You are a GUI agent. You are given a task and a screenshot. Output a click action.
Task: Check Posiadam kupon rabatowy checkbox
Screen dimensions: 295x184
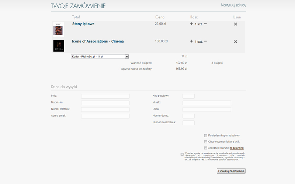[x=206, y=135]
